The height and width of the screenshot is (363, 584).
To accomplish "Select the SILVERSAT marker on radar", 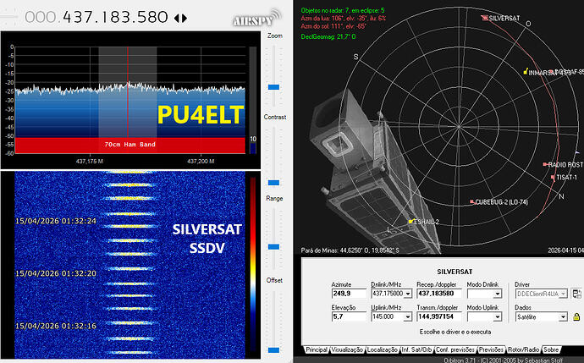I will pyautogui.click(x=485, y=18).
